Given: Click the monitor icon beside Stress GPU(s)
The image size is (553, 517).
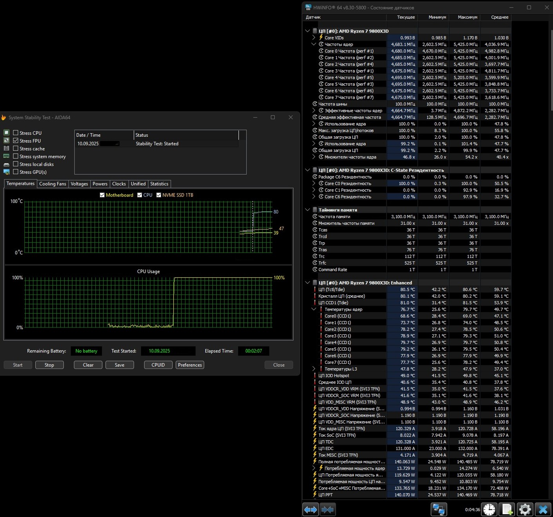Looking at the screenshot, I should pyautogui.click(x=6, y=172).
